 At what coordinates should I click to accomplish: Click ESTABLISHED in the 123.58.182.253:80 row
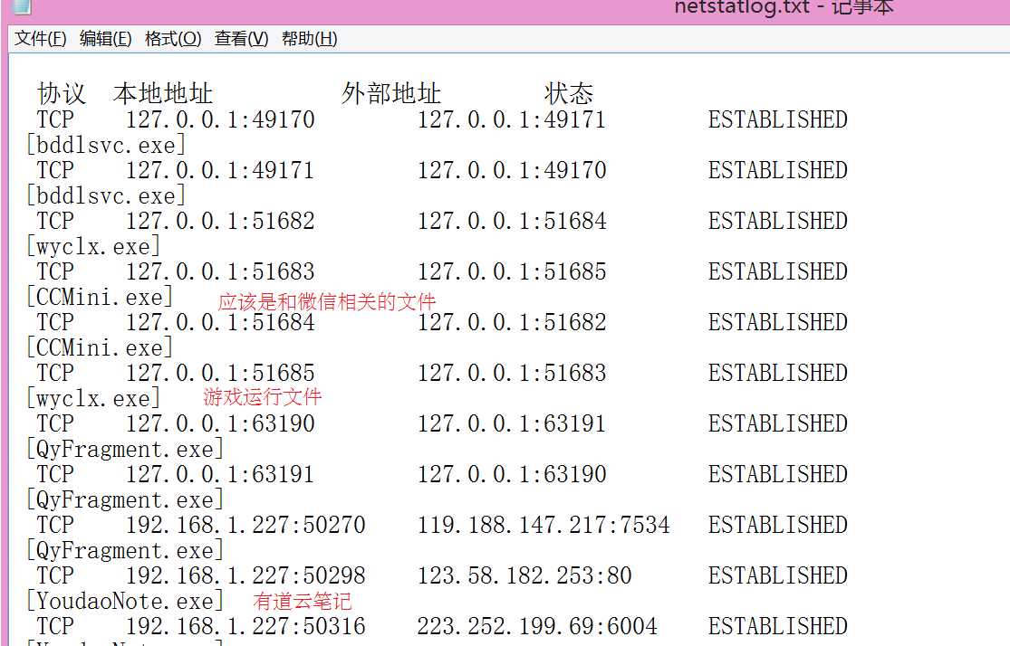(777, 575)
